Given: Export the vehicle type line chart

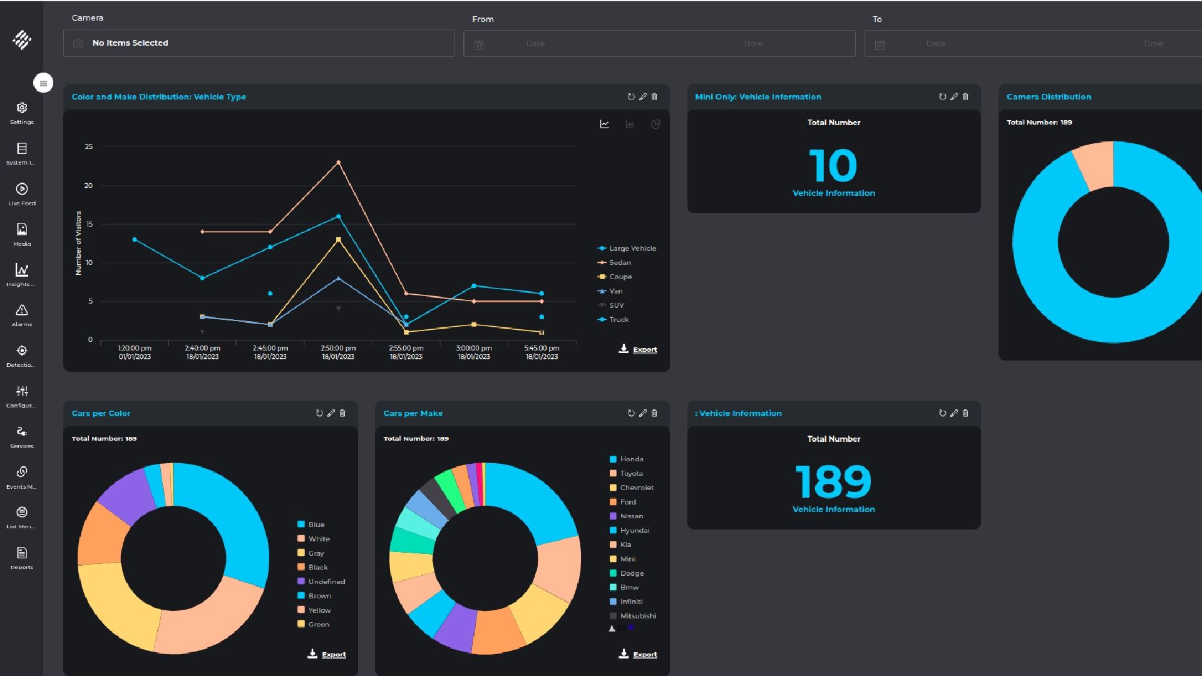Looking at the screenshot, I should pos(638,349).
